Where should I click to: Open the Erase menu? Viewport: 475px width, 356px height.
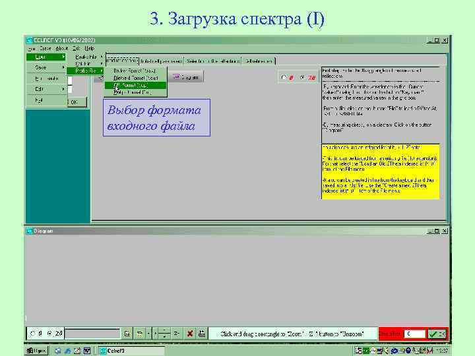pyautogui.click(x=46, y=48)
